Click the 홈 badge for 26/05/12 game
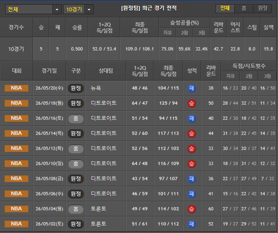Image resolution: width=278 pixels, height=233 pixels. (x=76, y=149)
